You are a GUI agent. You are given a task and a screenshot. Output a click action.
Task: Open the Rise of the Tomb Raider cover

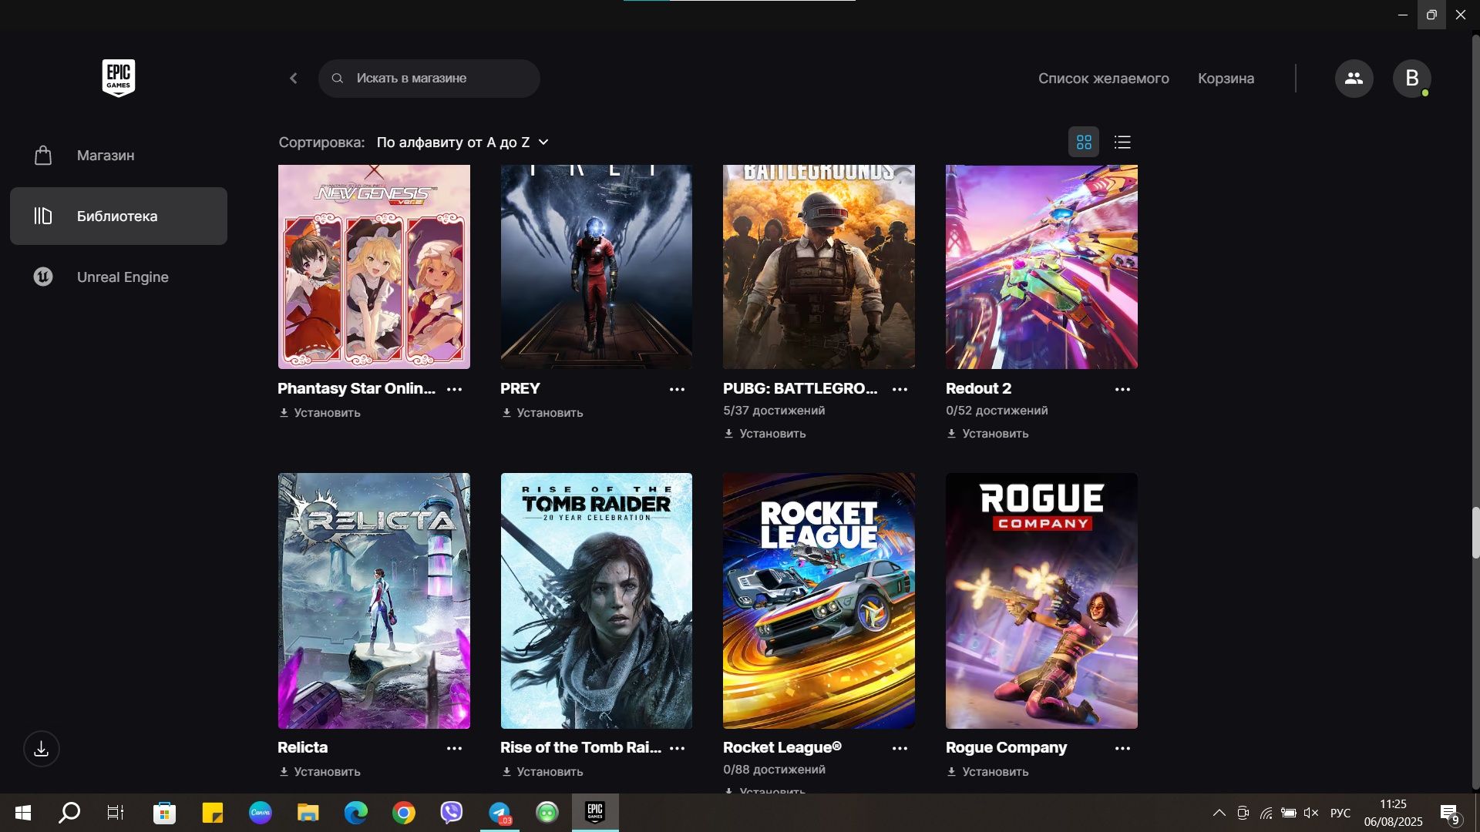(x=597, y=601)
